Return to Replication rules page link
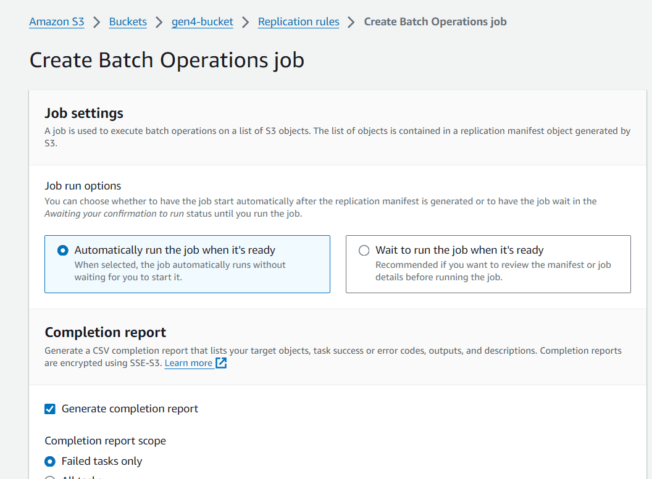Image resolution: width=652 pixels, height=479 pixels. 299,22
